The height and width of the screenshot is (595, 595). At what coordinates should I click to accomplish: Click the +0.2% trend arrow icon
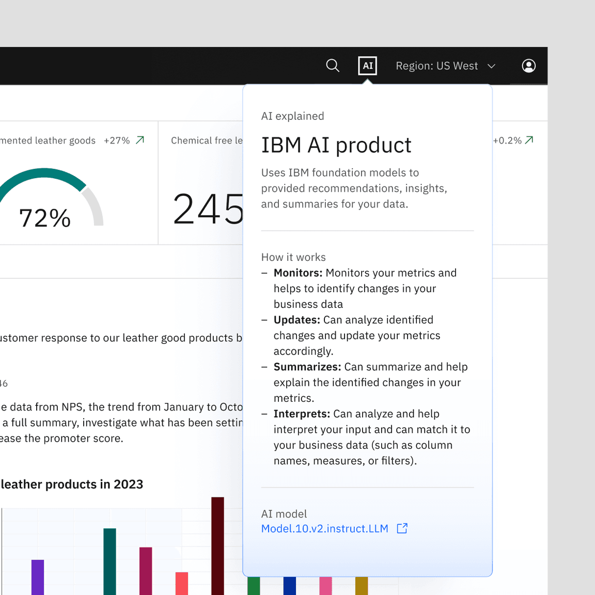(x=529, y=140)
